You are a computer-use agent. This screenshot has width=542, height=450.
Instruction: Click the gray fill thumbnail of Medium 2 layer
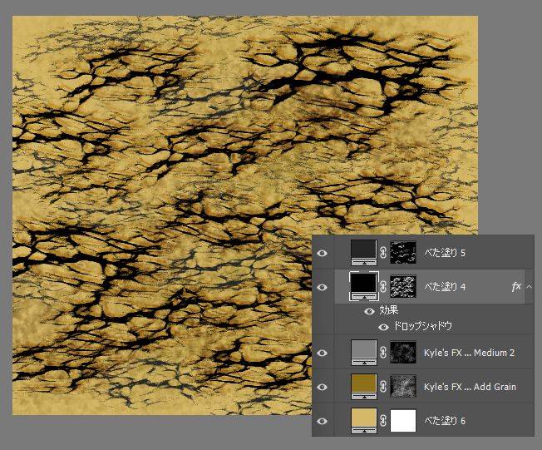point(363,353)
